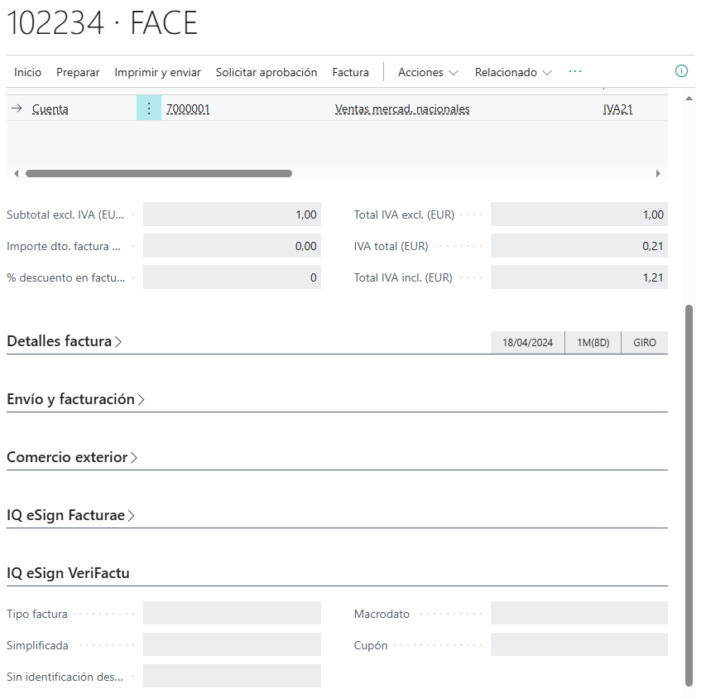Click the left arrow of horizontal scrollbar
706x699 pixels.
(x=16, y=174)
